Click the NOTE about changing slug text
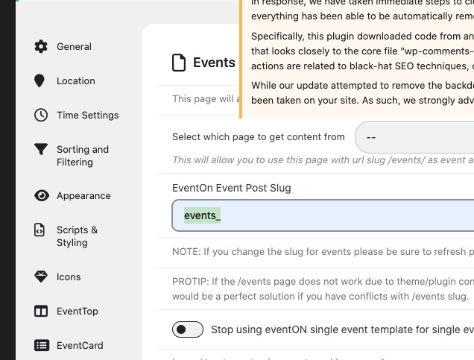The image size is (474, 360). click(323, 251)
